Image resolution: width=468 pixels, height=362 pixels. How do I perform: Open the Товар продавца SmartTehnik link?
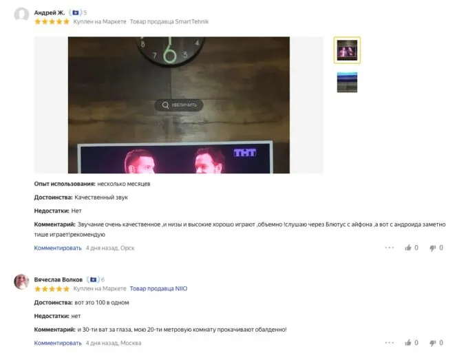pyautogui.click(x=169, y=21)
